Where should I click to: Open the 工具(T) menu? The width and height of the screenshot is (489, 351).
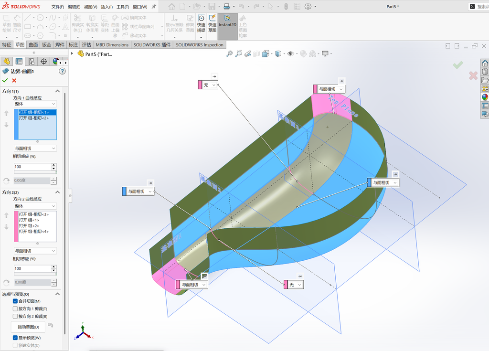click(x=123, y=7)
